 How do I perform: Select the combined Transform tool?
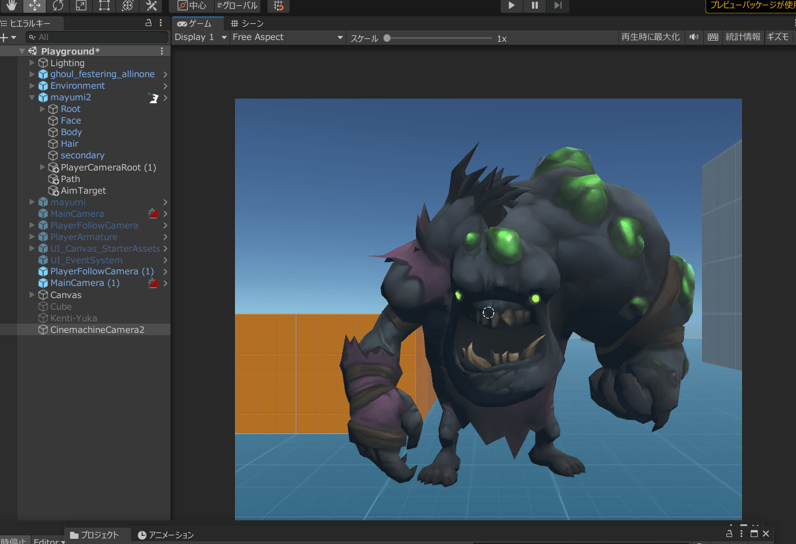tap(128, 6)
